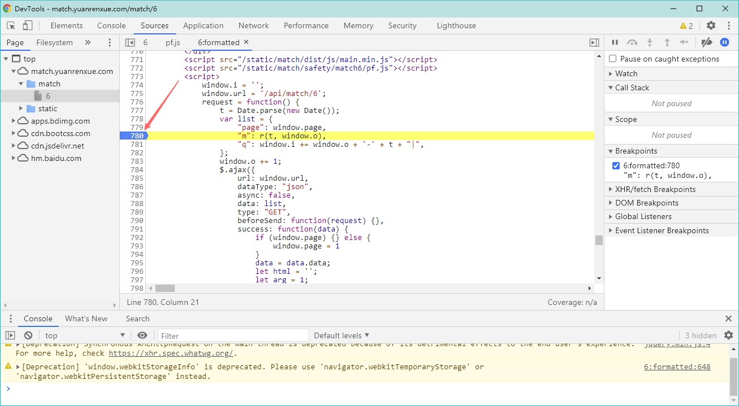Open the Application panel tab
The image size is (739, 406).
204,25
